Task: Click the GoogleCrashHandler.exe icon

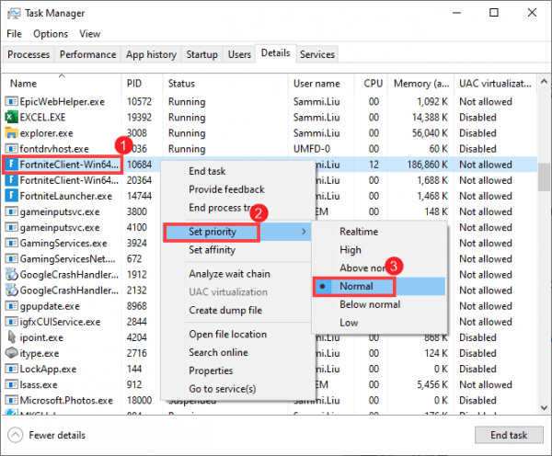Action: coord(12,274)
